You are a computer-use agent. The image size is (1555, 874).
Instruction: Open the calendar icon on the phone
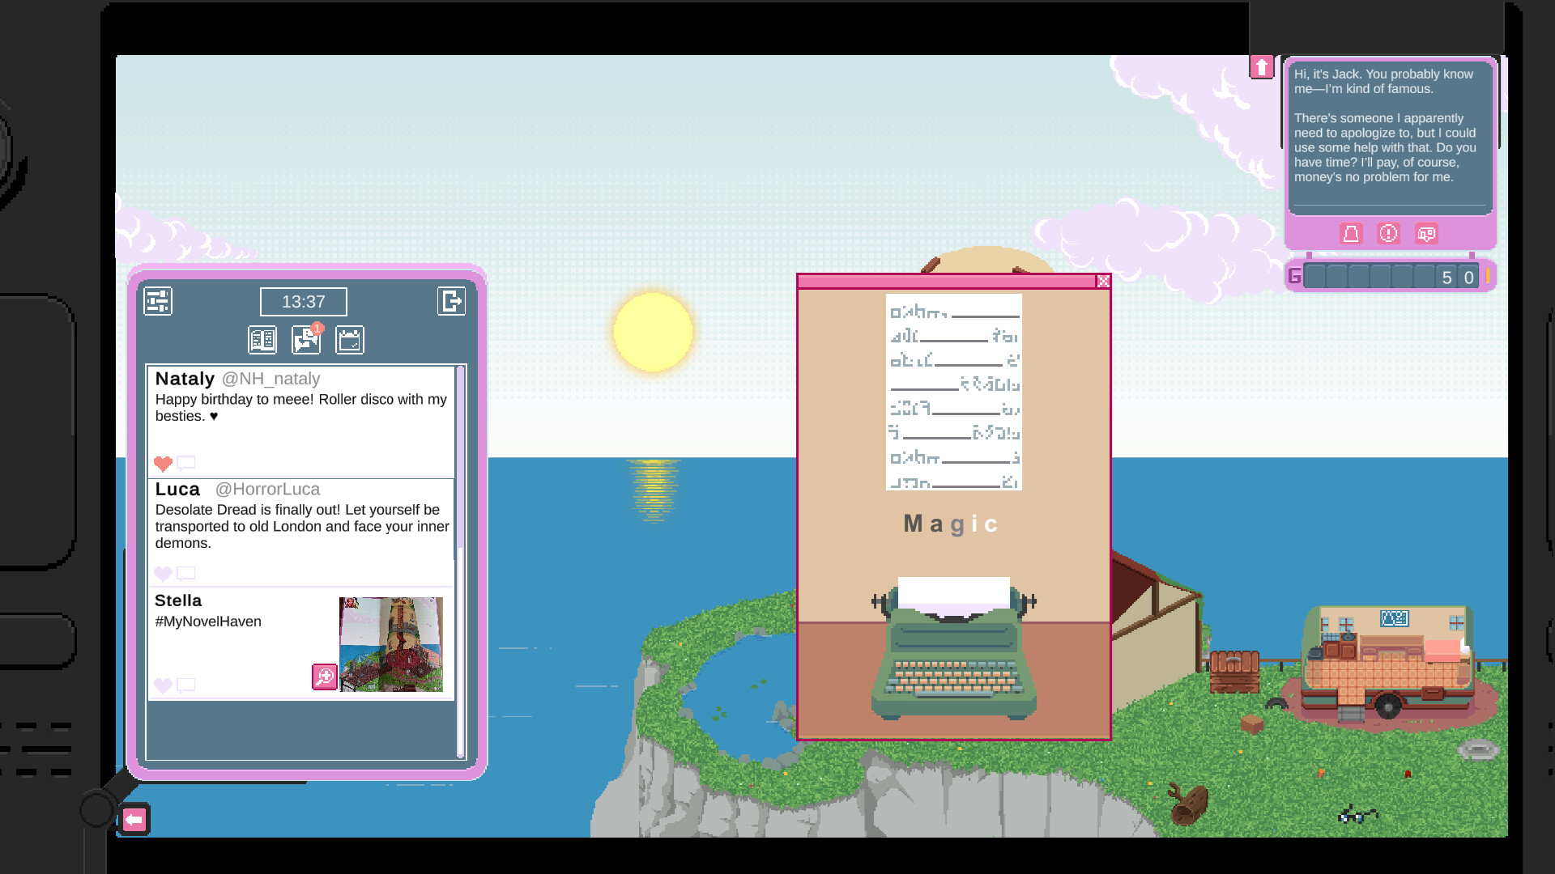(x=351, y=340)
